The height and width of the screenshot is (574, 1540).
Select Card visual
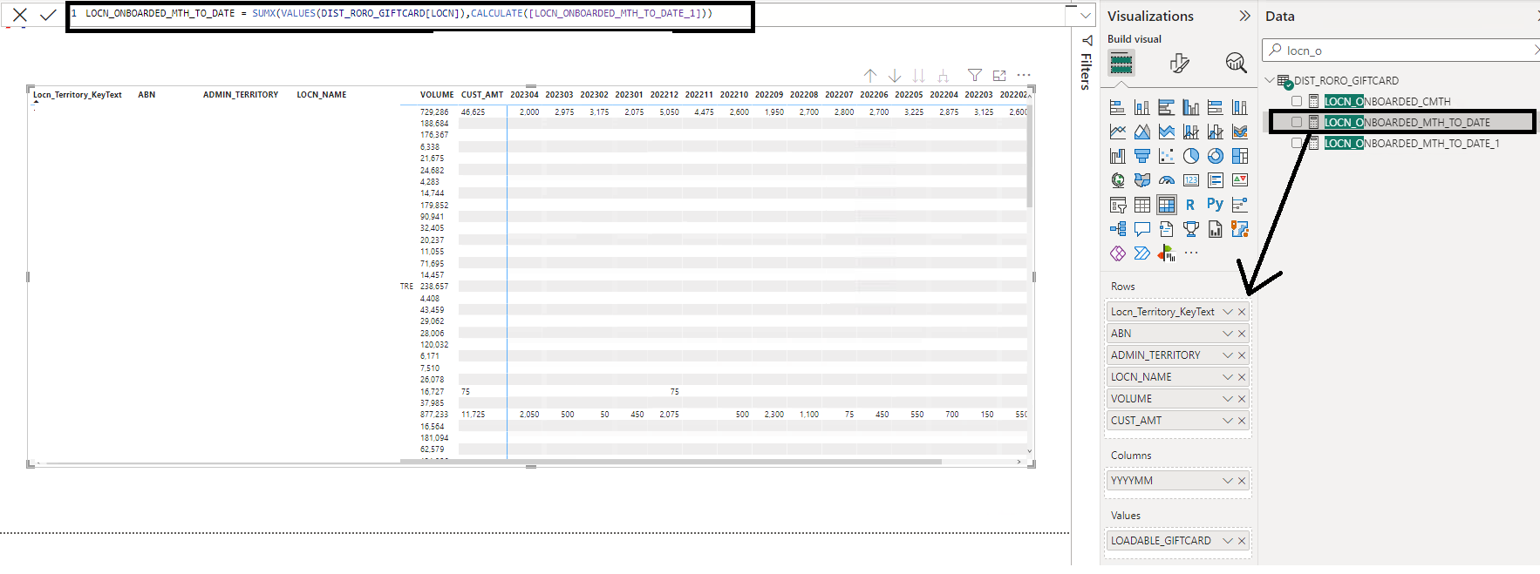click(1191, 180)
